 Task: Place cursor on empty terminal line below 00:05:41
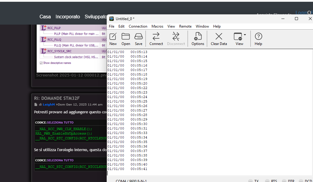pyautogui.click(x=210, y=173)
